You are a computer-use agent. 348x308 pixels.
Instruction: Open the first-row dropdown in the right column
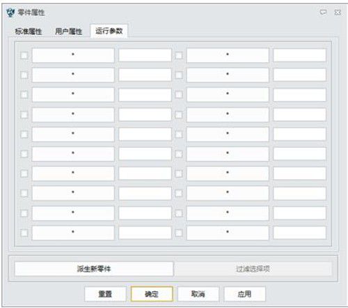pyautogui.click(x=228, y=55)
